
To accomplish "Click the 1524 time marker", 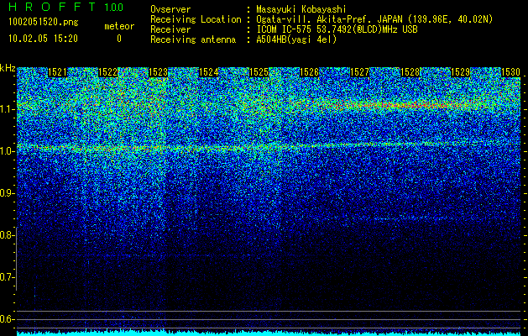I will [208, 72].
